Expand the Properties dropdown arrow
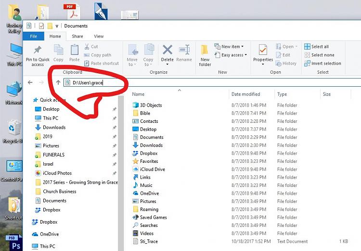Screen dimensions: 361x251 coord(263,64)
